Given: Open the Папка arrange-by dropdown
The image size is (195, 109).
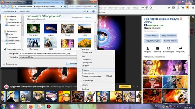Looking at the screenshot, I should click(88, 18).
